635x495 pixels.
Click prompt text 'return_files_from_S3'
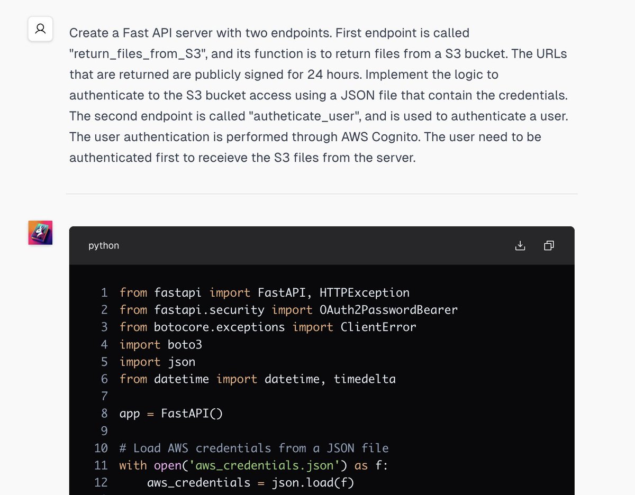pos(138,54)
